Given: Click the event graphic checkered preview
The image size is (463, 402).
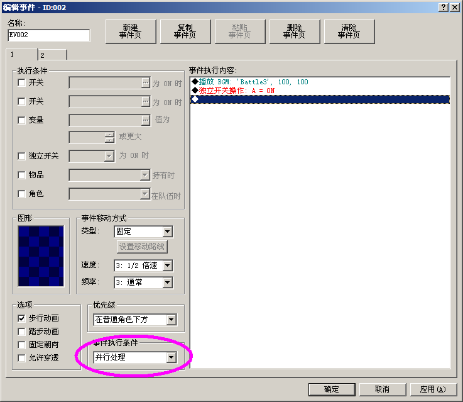Looking at the screenshot, I should click(x=41, y=256).
